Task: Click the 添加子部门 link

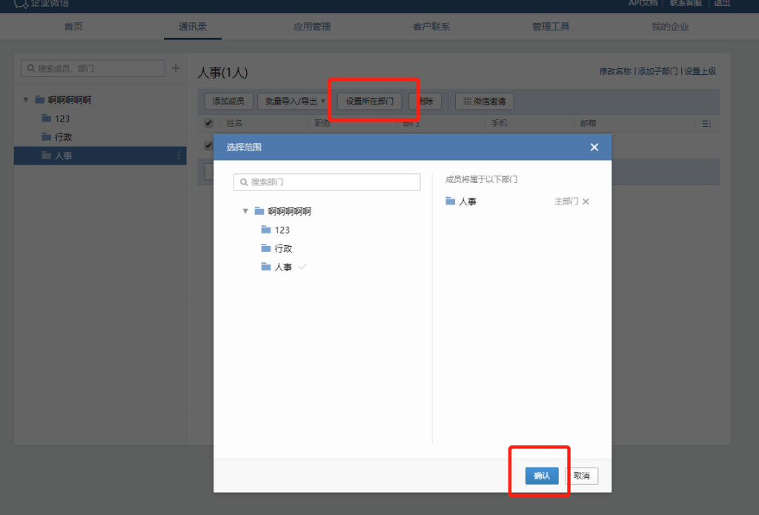Action: 657,71
